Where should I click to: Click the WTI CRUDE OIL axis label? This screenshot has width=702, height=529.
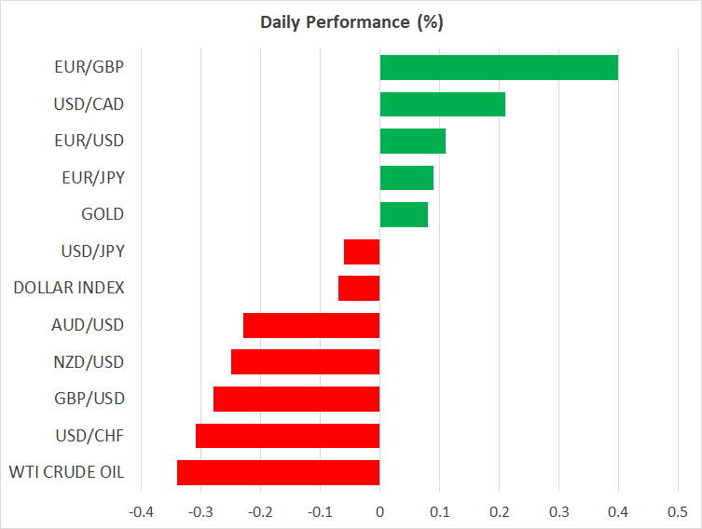tap(64, 472)
